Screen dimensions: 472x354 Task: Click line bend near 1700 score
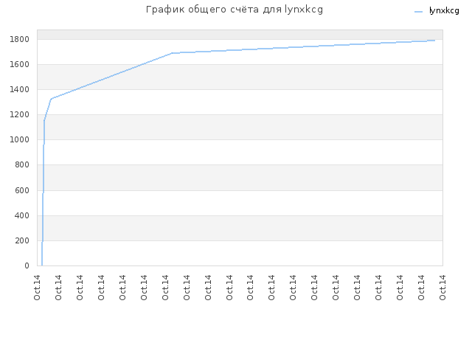pyautogui.click(x=172, y=53)
